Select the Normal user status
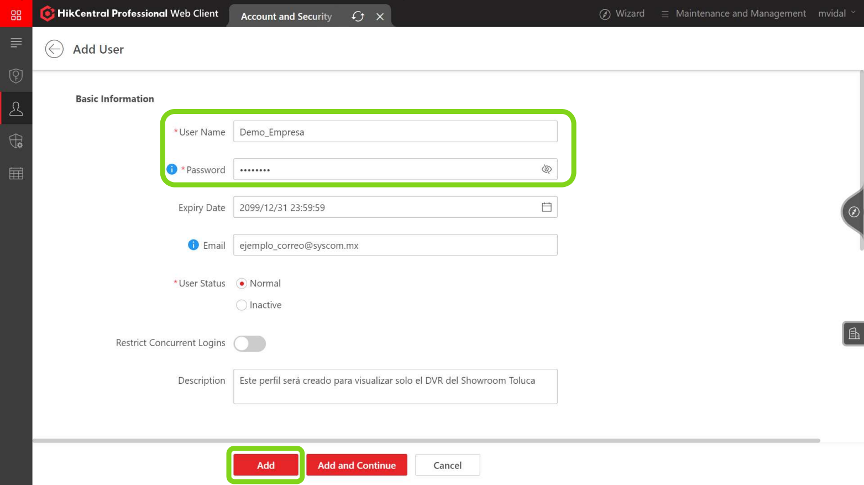The height and width of the screenshot is (485, 864). click(242, 284)
